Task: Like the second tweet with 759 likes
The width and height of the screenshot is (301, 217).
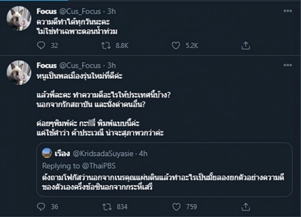Action: 176,206
